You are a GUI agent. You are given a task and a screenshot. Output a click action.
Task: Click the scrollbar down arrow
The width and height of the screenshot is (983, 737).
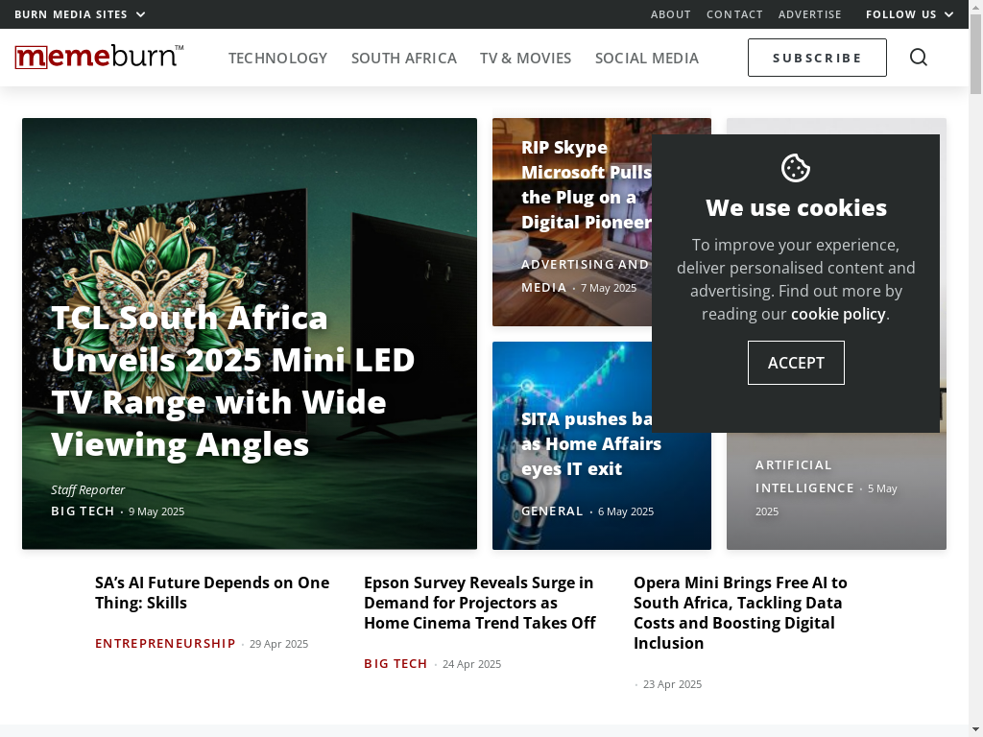point(975,730)
